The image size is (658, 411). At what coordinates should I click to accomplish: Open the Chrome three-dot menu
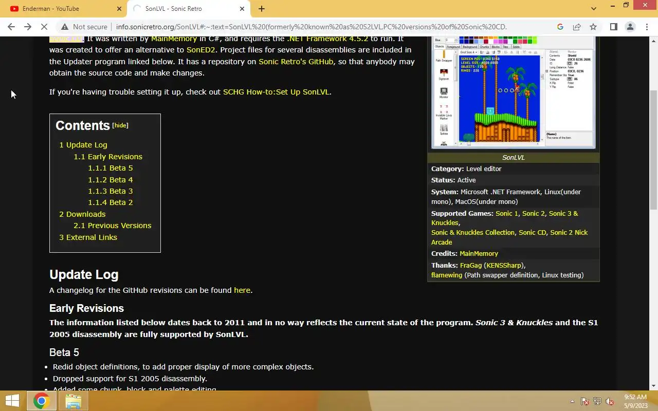[x=647, y=27]
